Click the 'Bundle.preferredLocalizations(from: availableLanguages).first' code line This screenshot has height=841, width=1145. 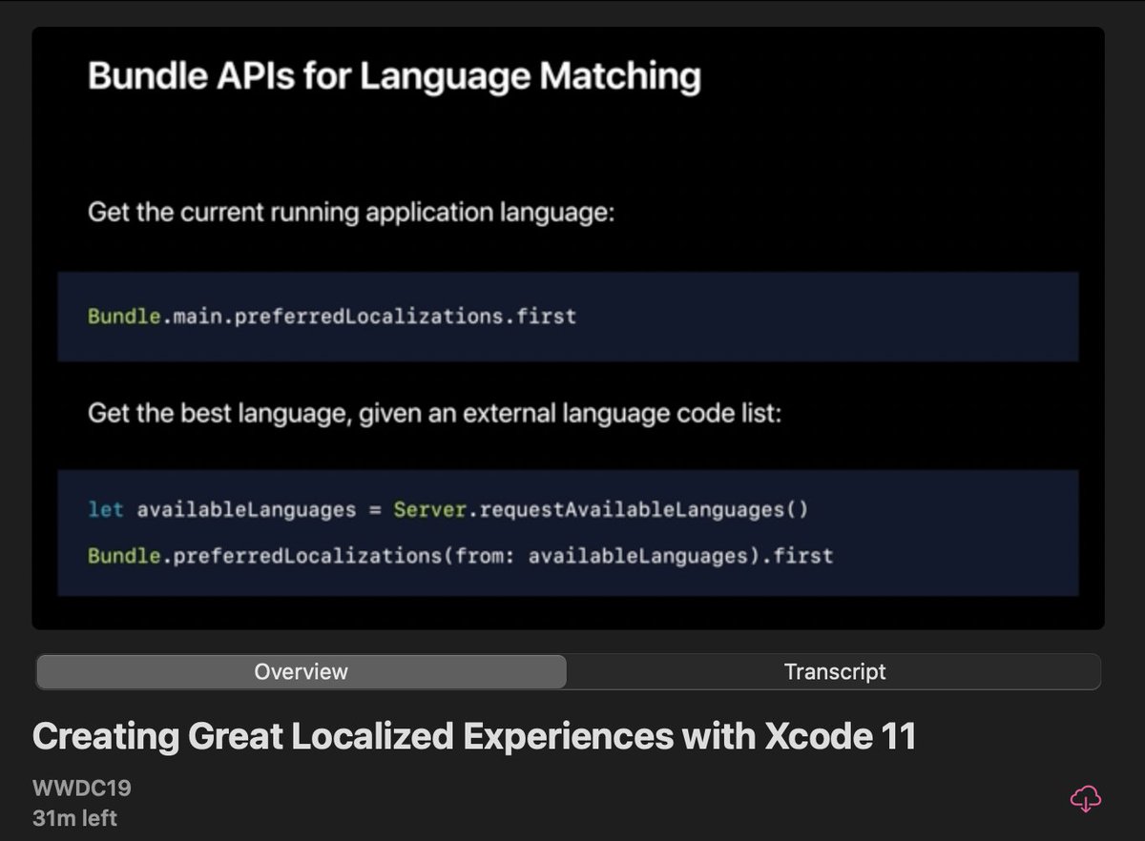(x=460, y=555)
